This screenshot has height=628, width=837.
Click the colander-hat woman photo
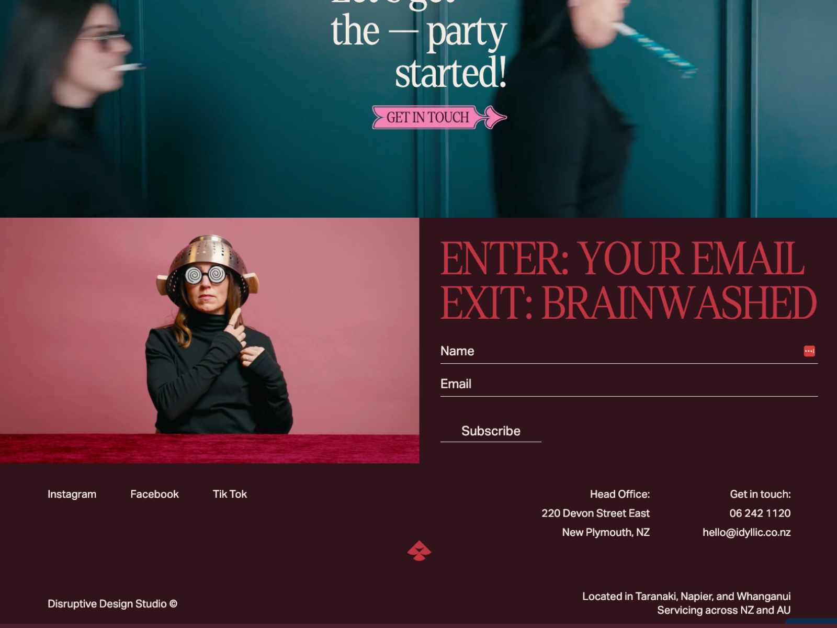point(209,340)
